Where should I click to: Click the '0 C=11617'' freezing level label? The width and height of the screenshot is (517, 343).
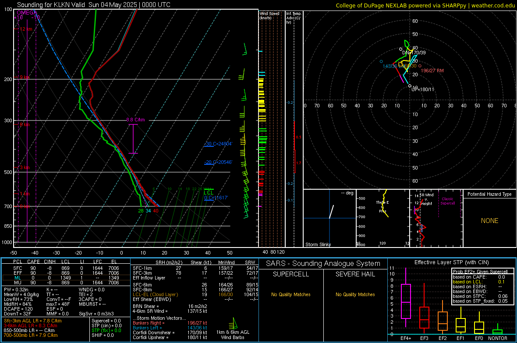pos(216,198)
